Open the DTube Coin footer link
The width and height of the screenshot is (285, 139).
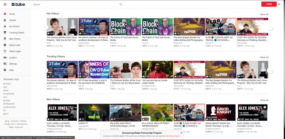pos(9,124)
